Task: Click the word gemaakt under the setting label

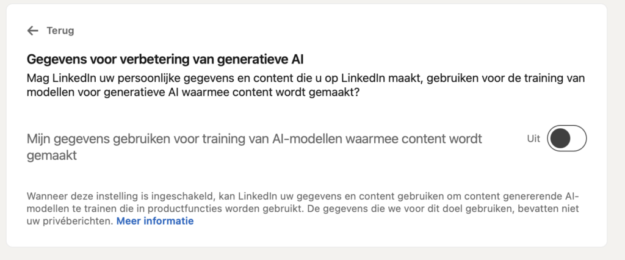Action: 51,155
